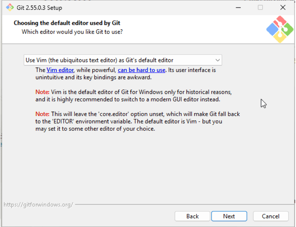This screenshot has width=296, height=227.
Task: Continue with the Next button
Action: 229,216
